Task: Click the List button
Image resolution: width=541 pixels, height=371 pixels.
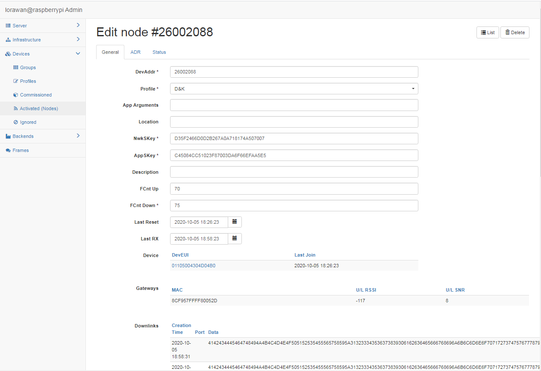Action: [488, 32]
